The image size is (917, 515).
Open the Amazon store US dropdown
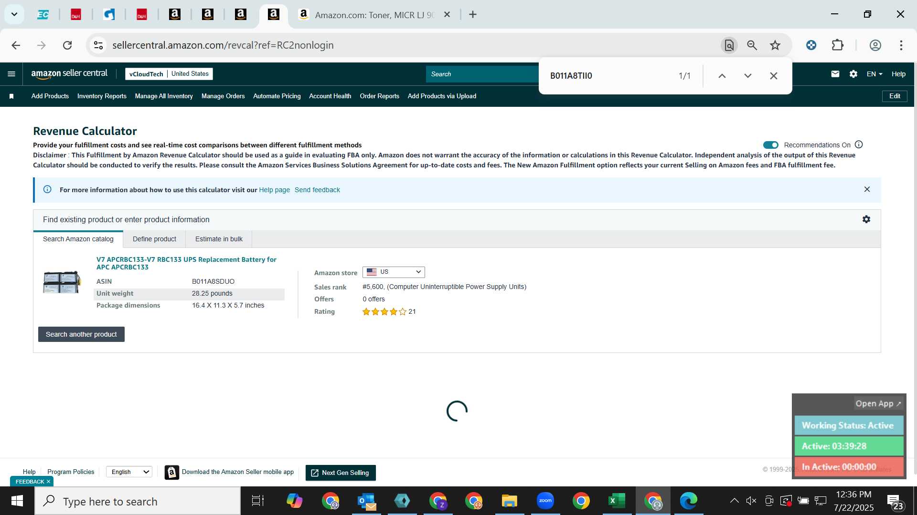click(394, 272)
